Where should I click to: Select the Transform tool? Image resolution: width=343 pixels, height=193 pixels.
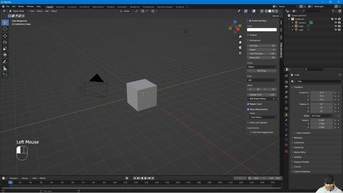[5, 55]
